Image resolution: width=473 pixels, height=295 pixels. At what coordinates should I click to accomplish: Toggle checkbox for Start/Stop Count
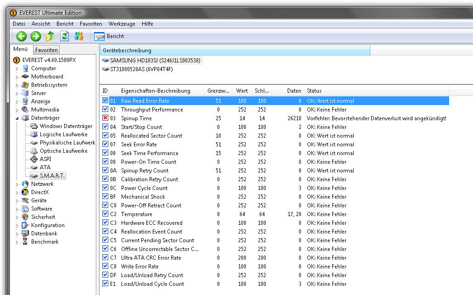pos(105,127)
